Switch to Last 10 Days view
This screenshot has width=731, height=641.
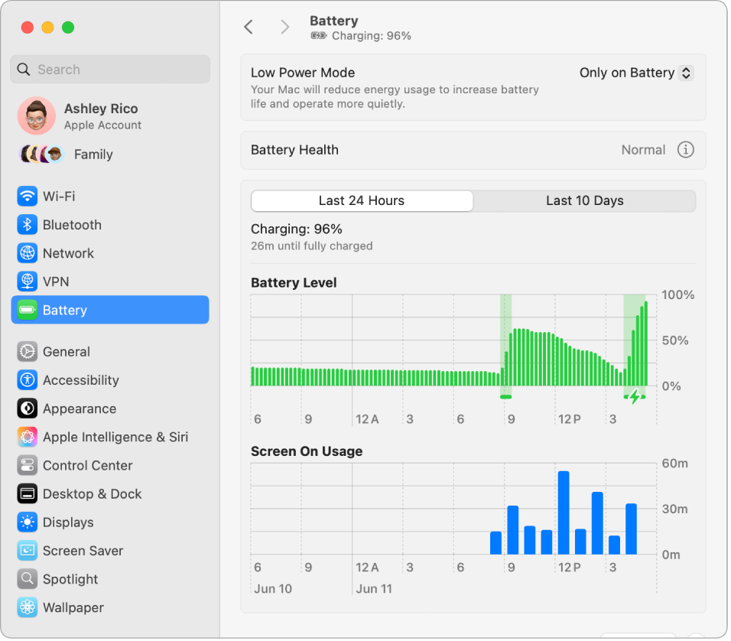click(584, 201)
